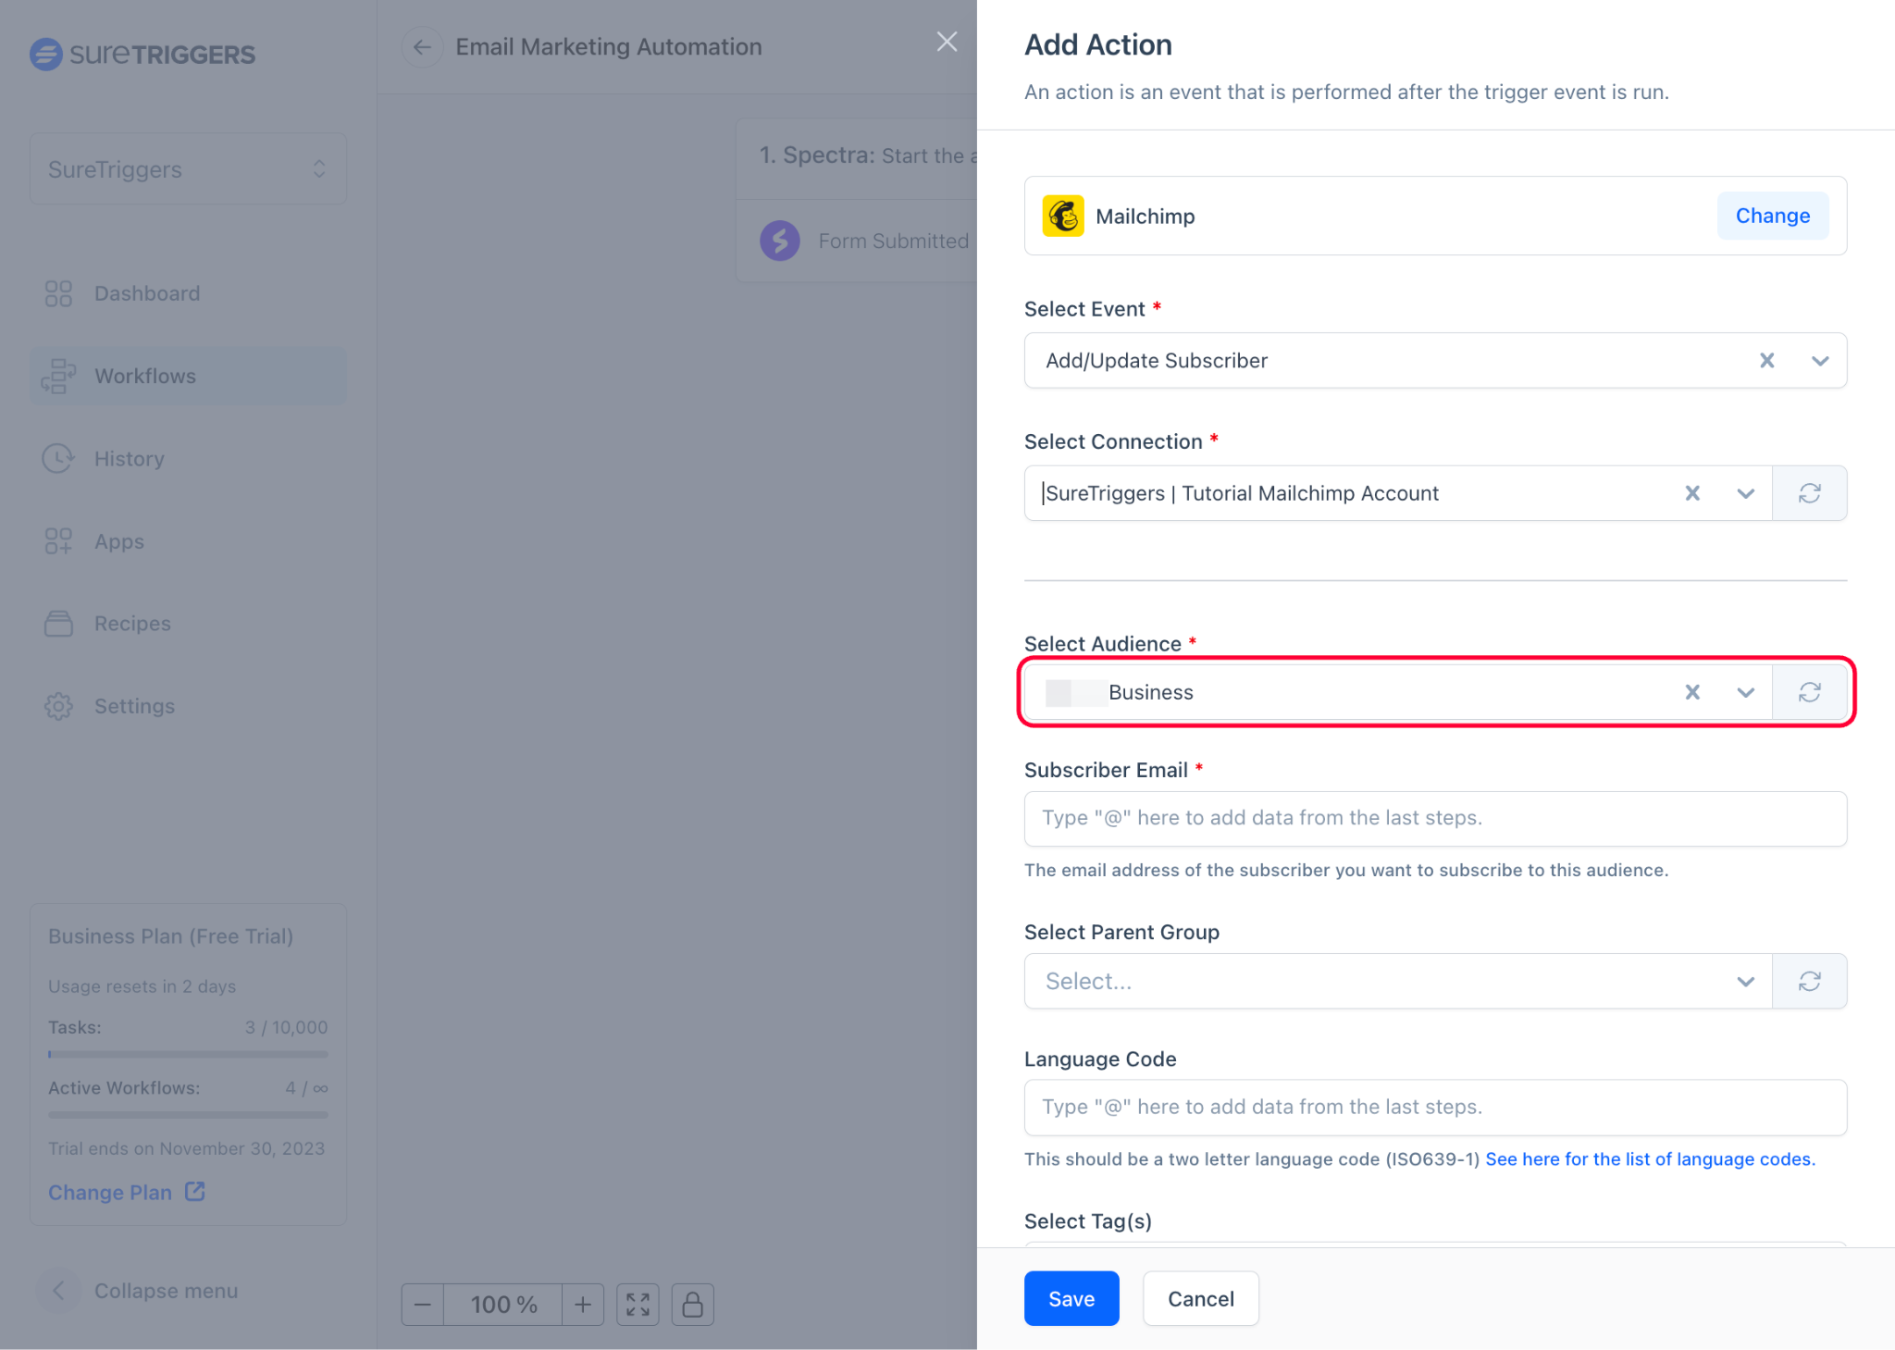Clear the Add/Update Subscriber event selection

tap(1766, 360)
